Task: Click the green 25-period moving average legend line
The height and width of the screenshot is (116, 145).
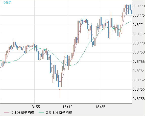Action: 41,112
